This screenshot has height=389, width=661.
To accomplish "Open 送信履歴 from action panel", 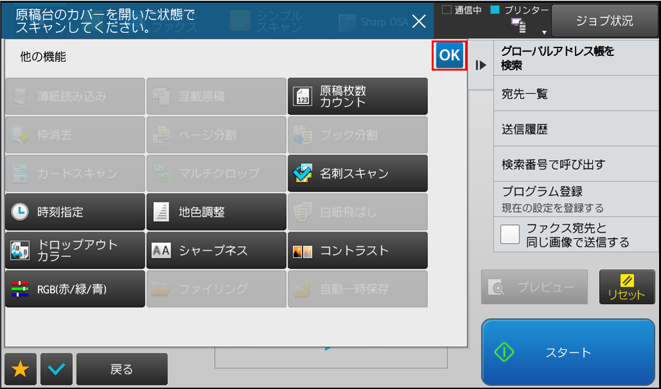I will pyautogui.click(x=576, y=129).
